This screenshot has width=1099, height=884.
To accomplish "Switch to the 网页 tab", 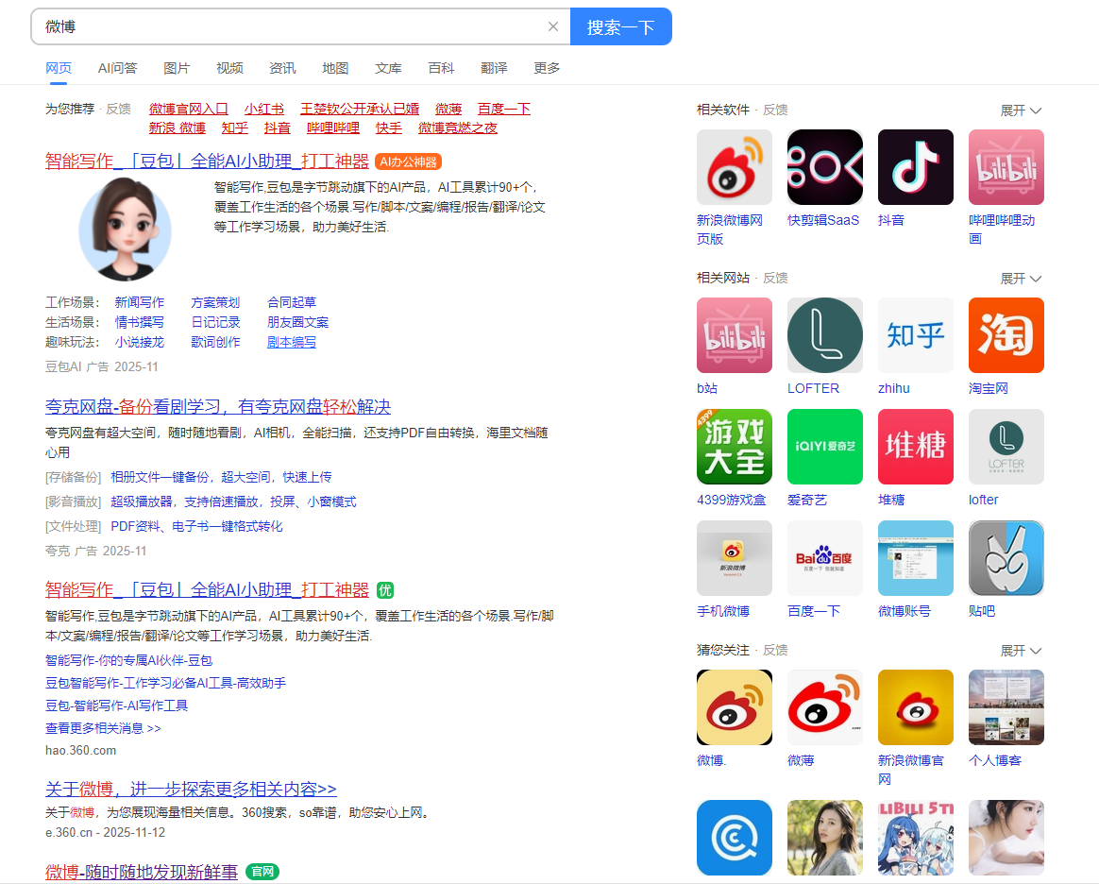I will (59, 68).
